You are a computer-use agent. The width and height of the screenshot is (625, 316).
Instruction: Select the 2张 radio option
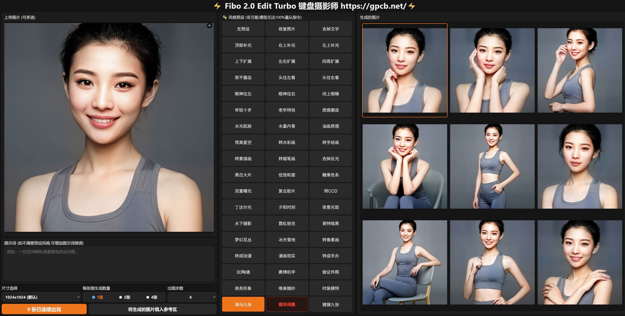[x=125, y=297]
